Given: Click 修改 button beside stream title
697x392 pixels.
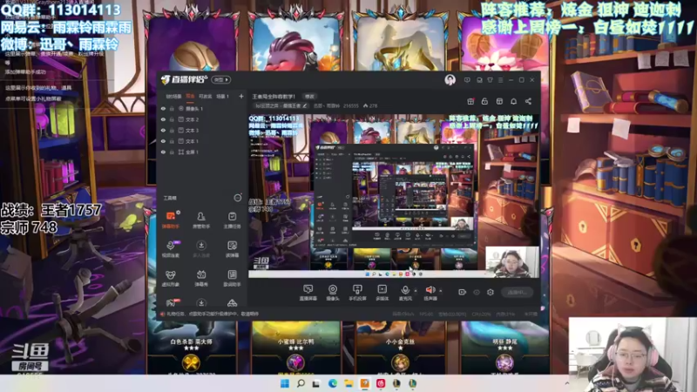Looking at the screenshot, I should point(309,96).
